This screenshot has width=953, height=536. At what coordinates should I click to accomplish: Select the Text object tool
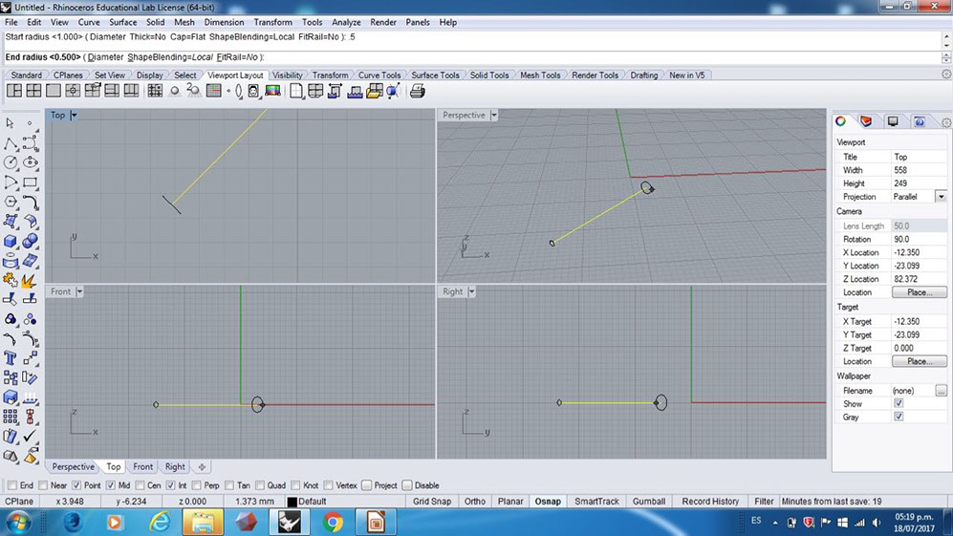point(11,358)
